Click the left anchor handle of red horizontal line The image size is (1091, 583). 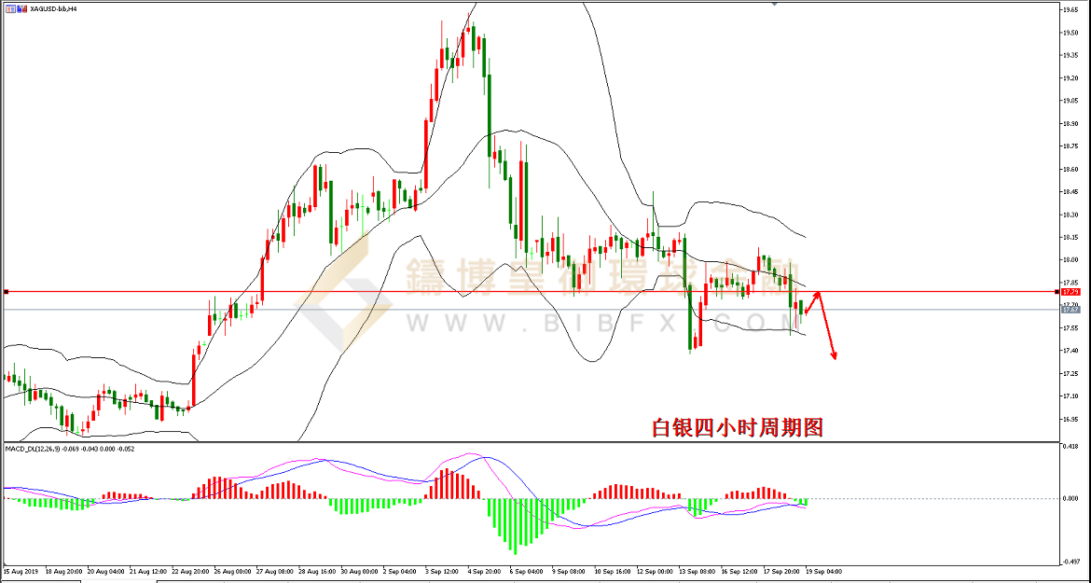pos(7,292)
